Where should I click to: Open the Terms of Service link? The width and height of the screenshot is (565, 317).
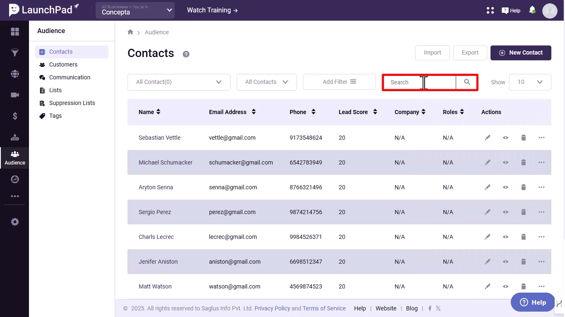[x=324, y=308]
